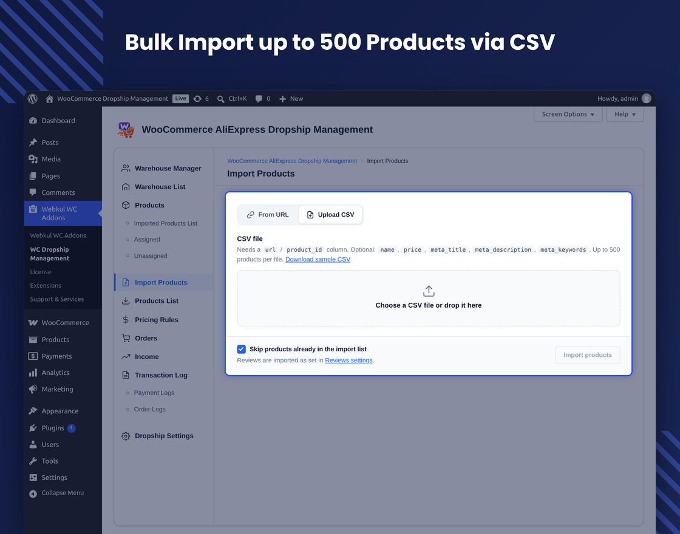
Task: Open Order Logs submenu
Action: tap(149, 409)
